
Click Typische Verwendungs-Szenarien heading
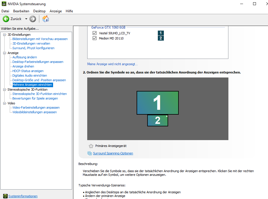[x=102, y=185]
